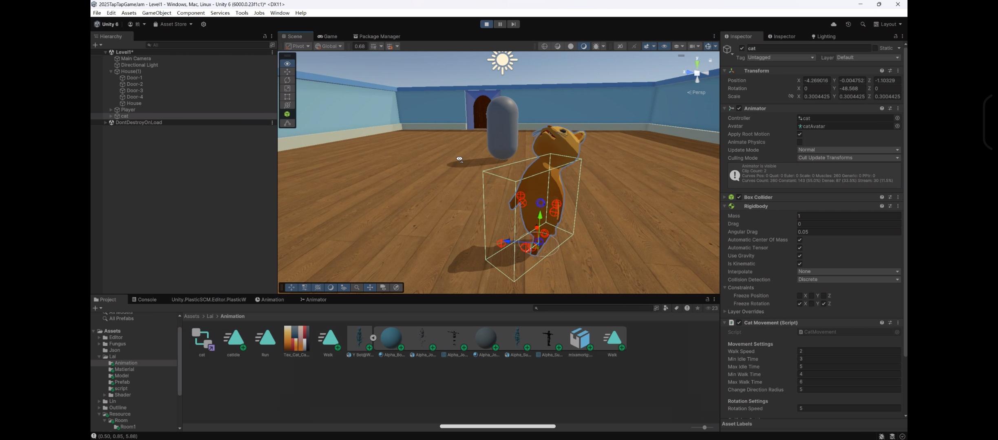Open the Layout dropdown
The height and width of the screenshot is (440, 998).
pos(888,24)
